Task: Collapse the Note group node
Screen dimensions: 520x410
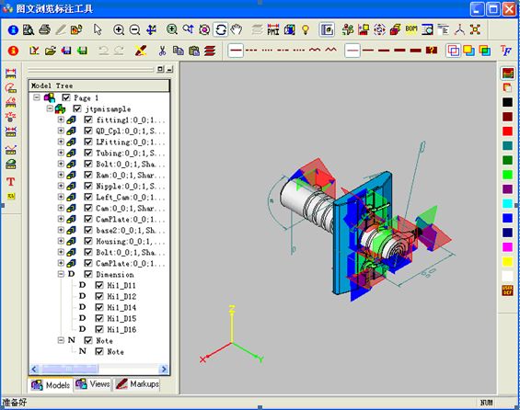Action: click(61, 340)
